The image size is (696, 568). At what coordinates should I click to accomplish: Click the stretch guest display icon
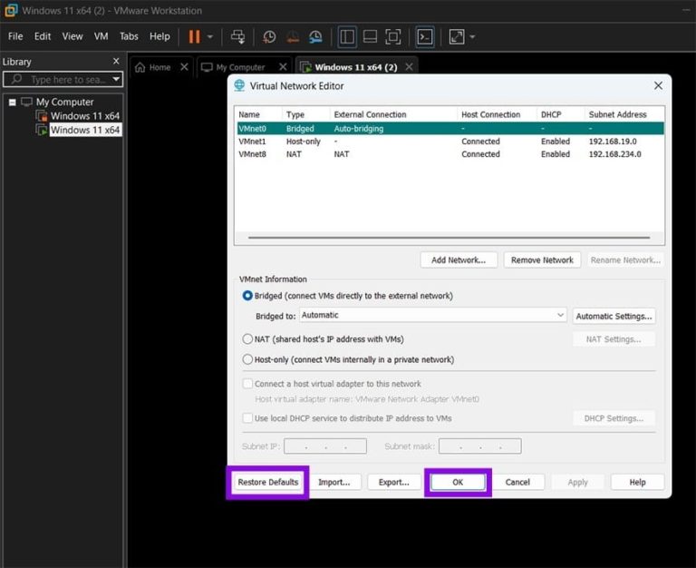coord(457,37)
